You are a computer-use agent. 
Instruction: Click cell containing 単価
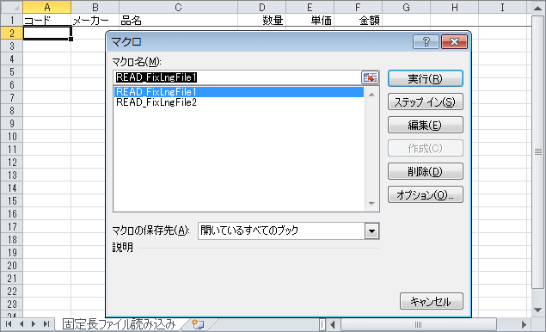click(310, 20)
